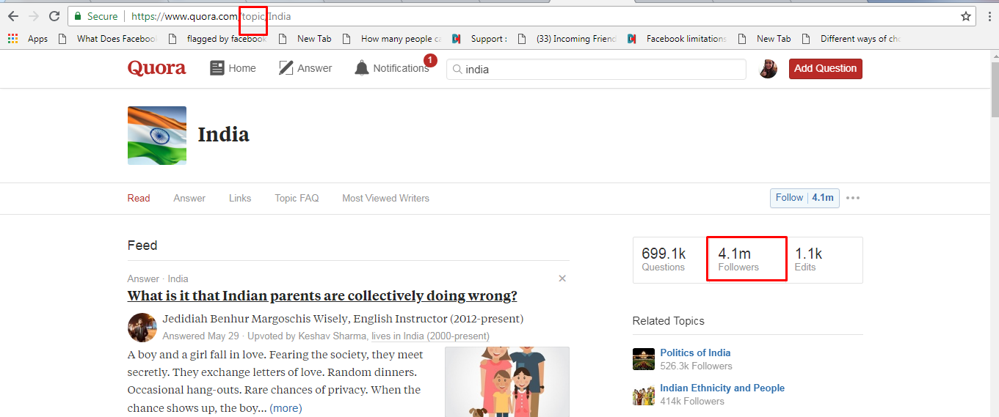Open '(33) Incoming Friend' bookmark

pos(567,39)
